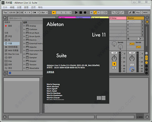This screenshot has height=122, width=152.
Task: Expand the Analog instrument folder
Action: click(x=24, y=26)
